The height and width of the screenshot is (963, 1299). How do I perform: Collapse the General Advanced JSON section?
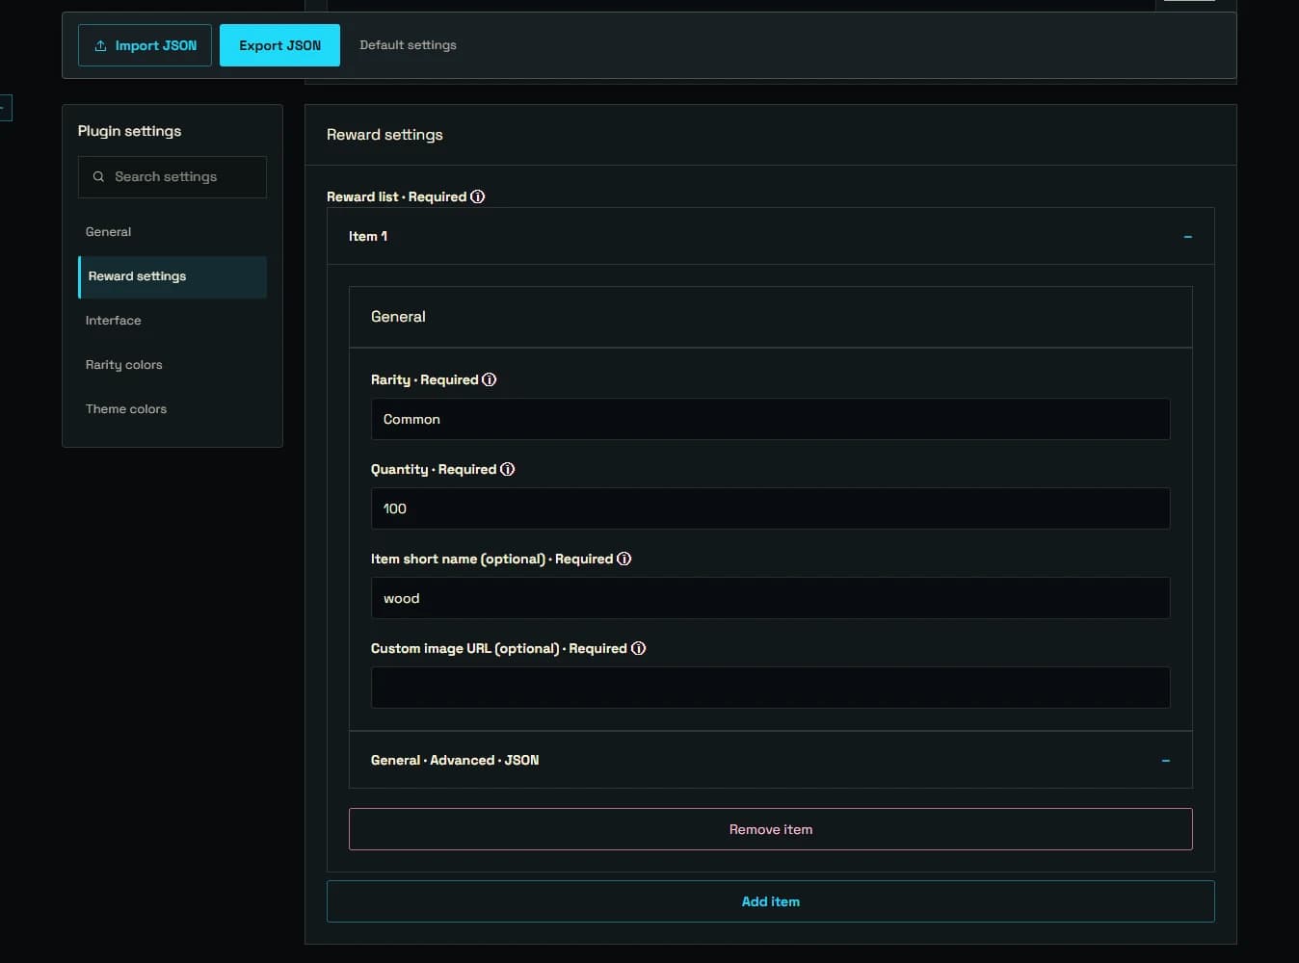pos(1165,761)
